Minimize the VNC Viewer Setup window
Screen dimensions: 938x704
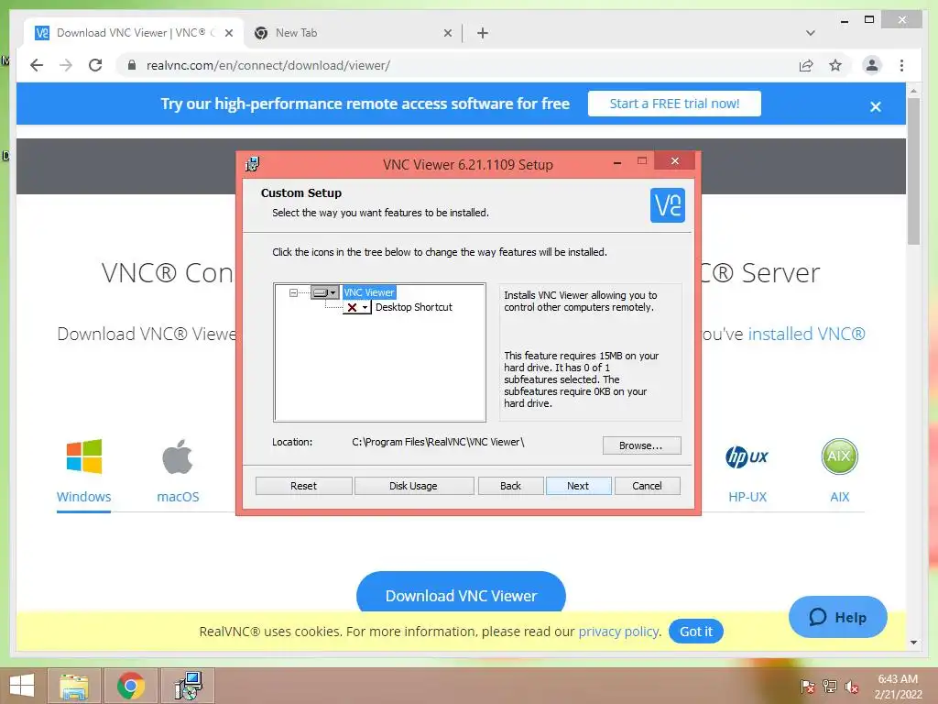pos(617,161)
